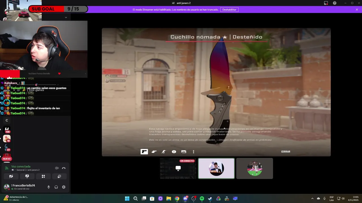
Task: Switch to the held-weapon hand view icon
Action: 154,152
